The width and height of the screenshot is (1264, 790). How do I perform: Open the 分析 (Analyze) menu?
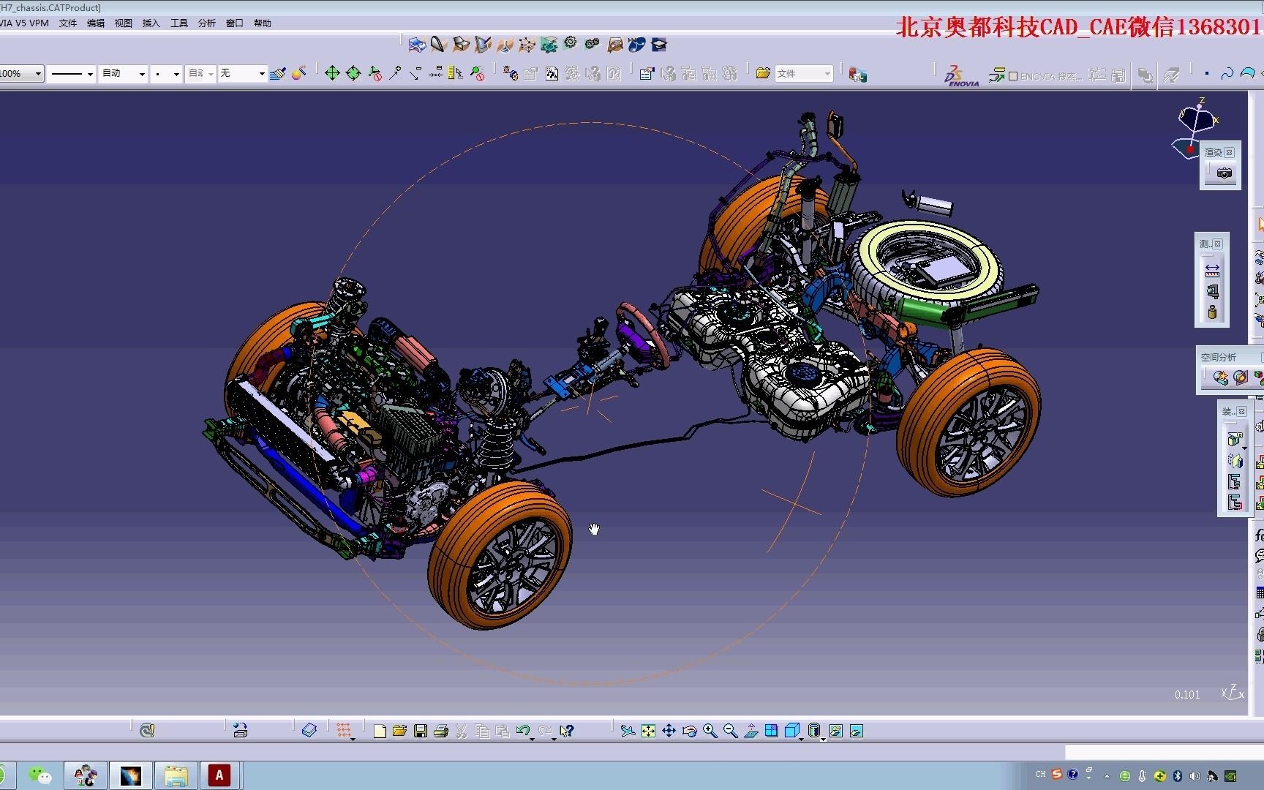(x=207, y=23)
